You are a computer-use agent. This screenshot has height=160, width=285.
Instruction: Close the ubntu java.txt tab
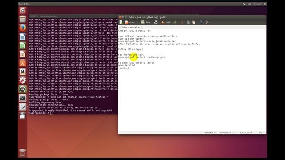click(139, 27)
